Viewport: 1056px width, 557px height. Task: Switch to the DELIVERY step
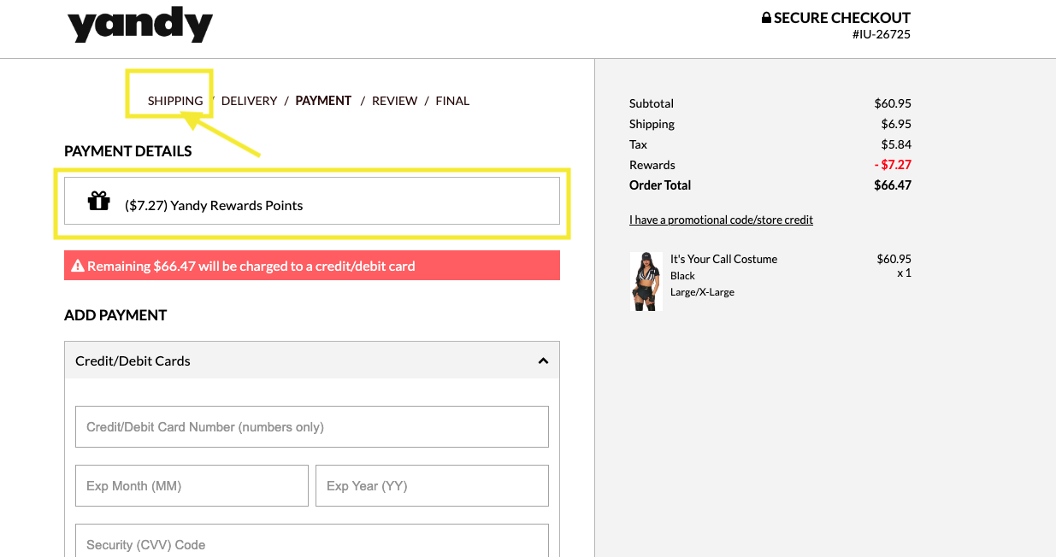(x=249, y=100)
